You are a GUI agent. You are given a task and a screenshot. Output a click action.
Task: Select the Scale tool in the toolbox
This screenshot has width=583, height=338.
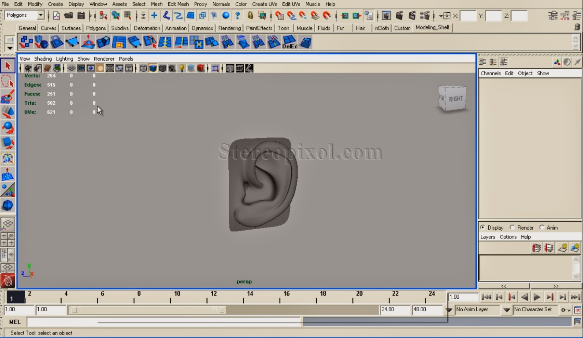[8, 143]
